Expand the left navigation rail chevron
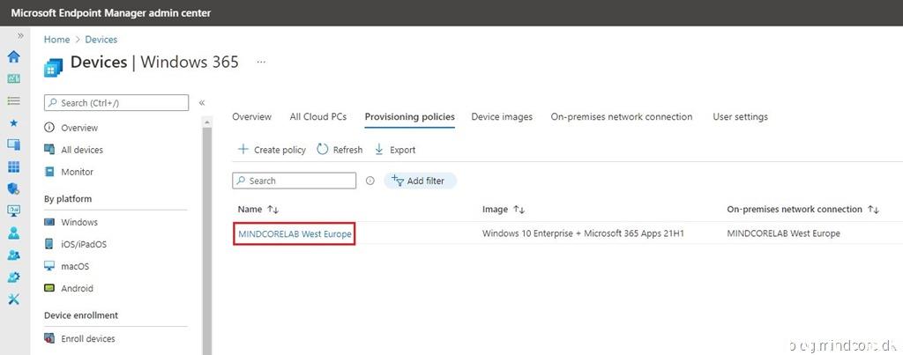The image size is (903, 355). pos(20,36)
